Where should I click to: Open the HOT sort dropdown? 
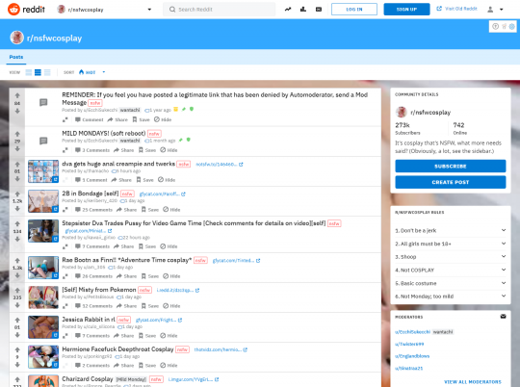coord(91,72)
